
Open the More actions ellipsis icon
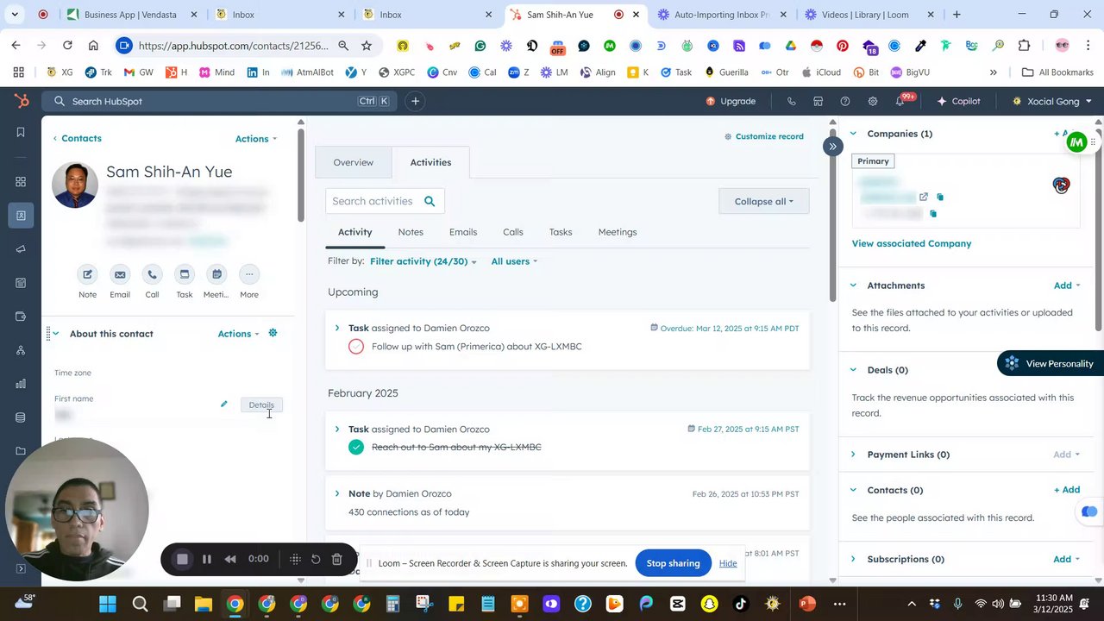point(249,274)
